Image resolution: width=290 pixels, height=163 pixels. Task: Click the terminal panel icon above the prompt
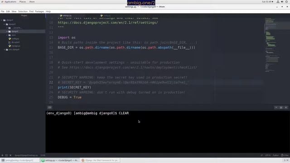(x=50, y=107)
